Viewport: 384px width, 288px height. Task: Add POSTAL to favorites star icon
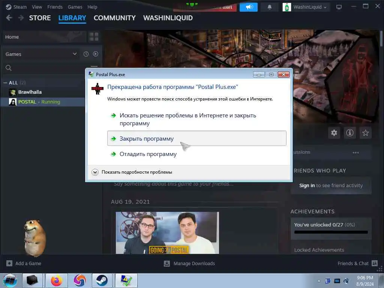point(365,133)
